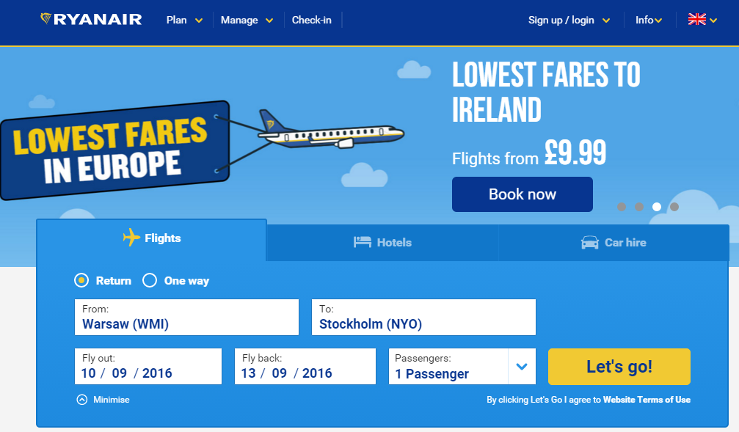739x432 pixels.
Task: Open the Website Terms of Use link
Action: point(647,400)
